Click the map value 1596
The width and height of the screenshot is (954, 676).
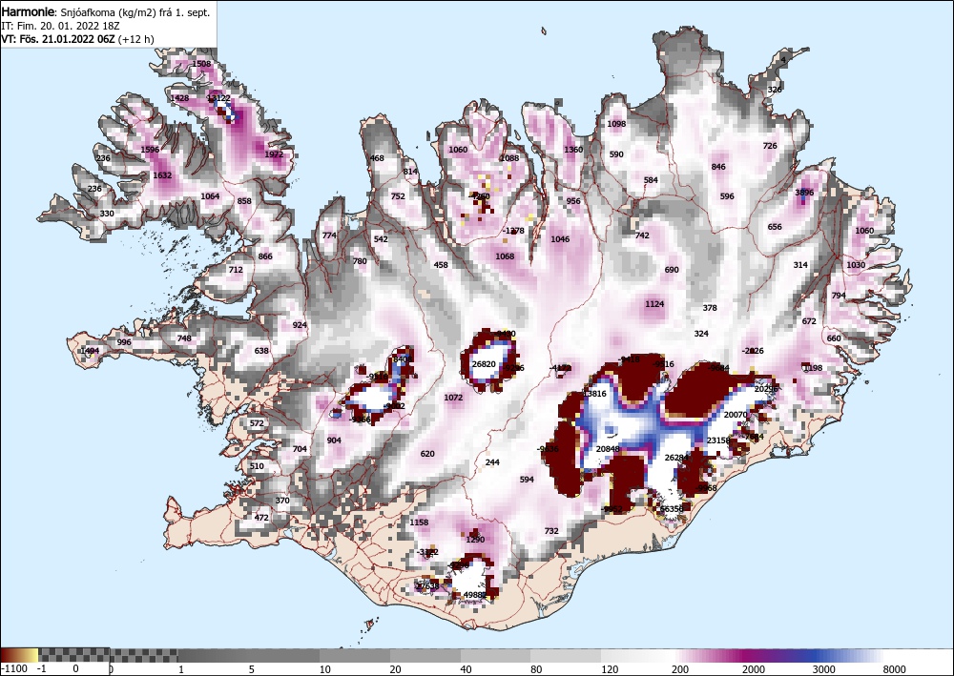click(150, 150)
